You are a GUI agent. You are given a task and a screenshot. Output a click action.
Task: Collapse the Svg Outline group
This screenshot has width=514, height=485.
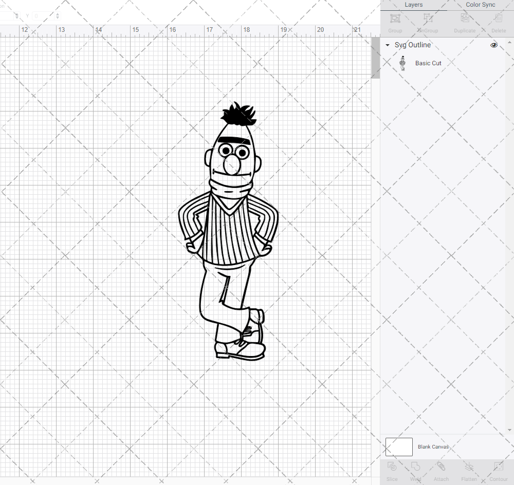click(x=387, y=45)
